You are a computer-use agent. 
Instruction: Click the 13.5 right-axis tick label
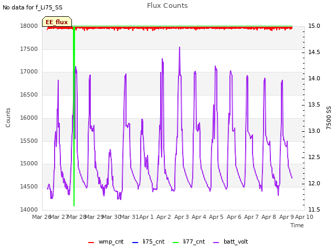point(314,105)
